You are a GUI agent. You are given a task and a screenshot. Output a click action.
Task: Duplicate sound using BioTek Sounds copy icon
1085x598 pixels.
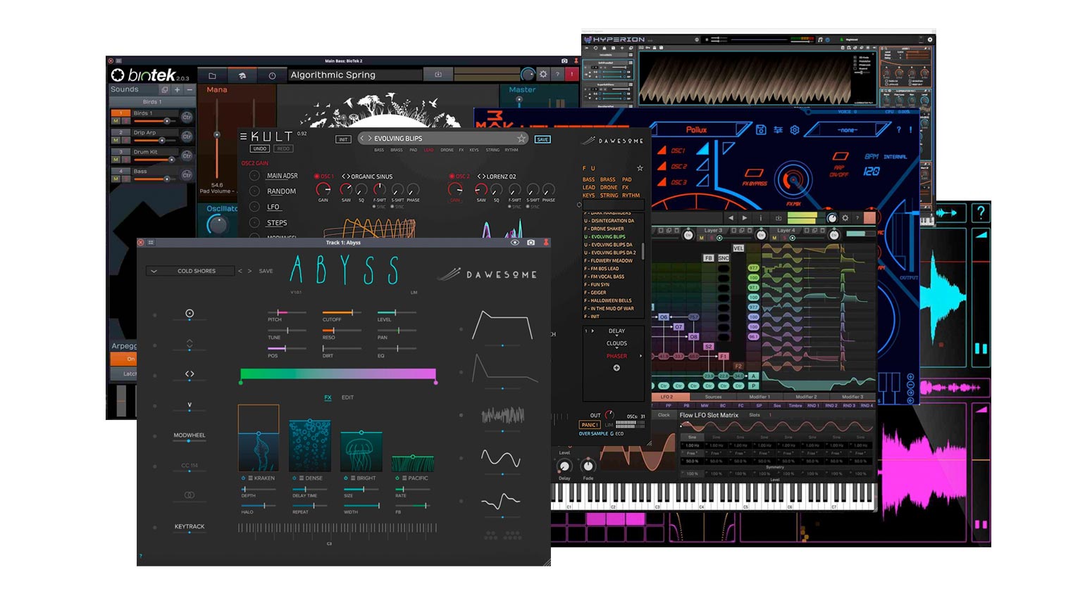165,89
